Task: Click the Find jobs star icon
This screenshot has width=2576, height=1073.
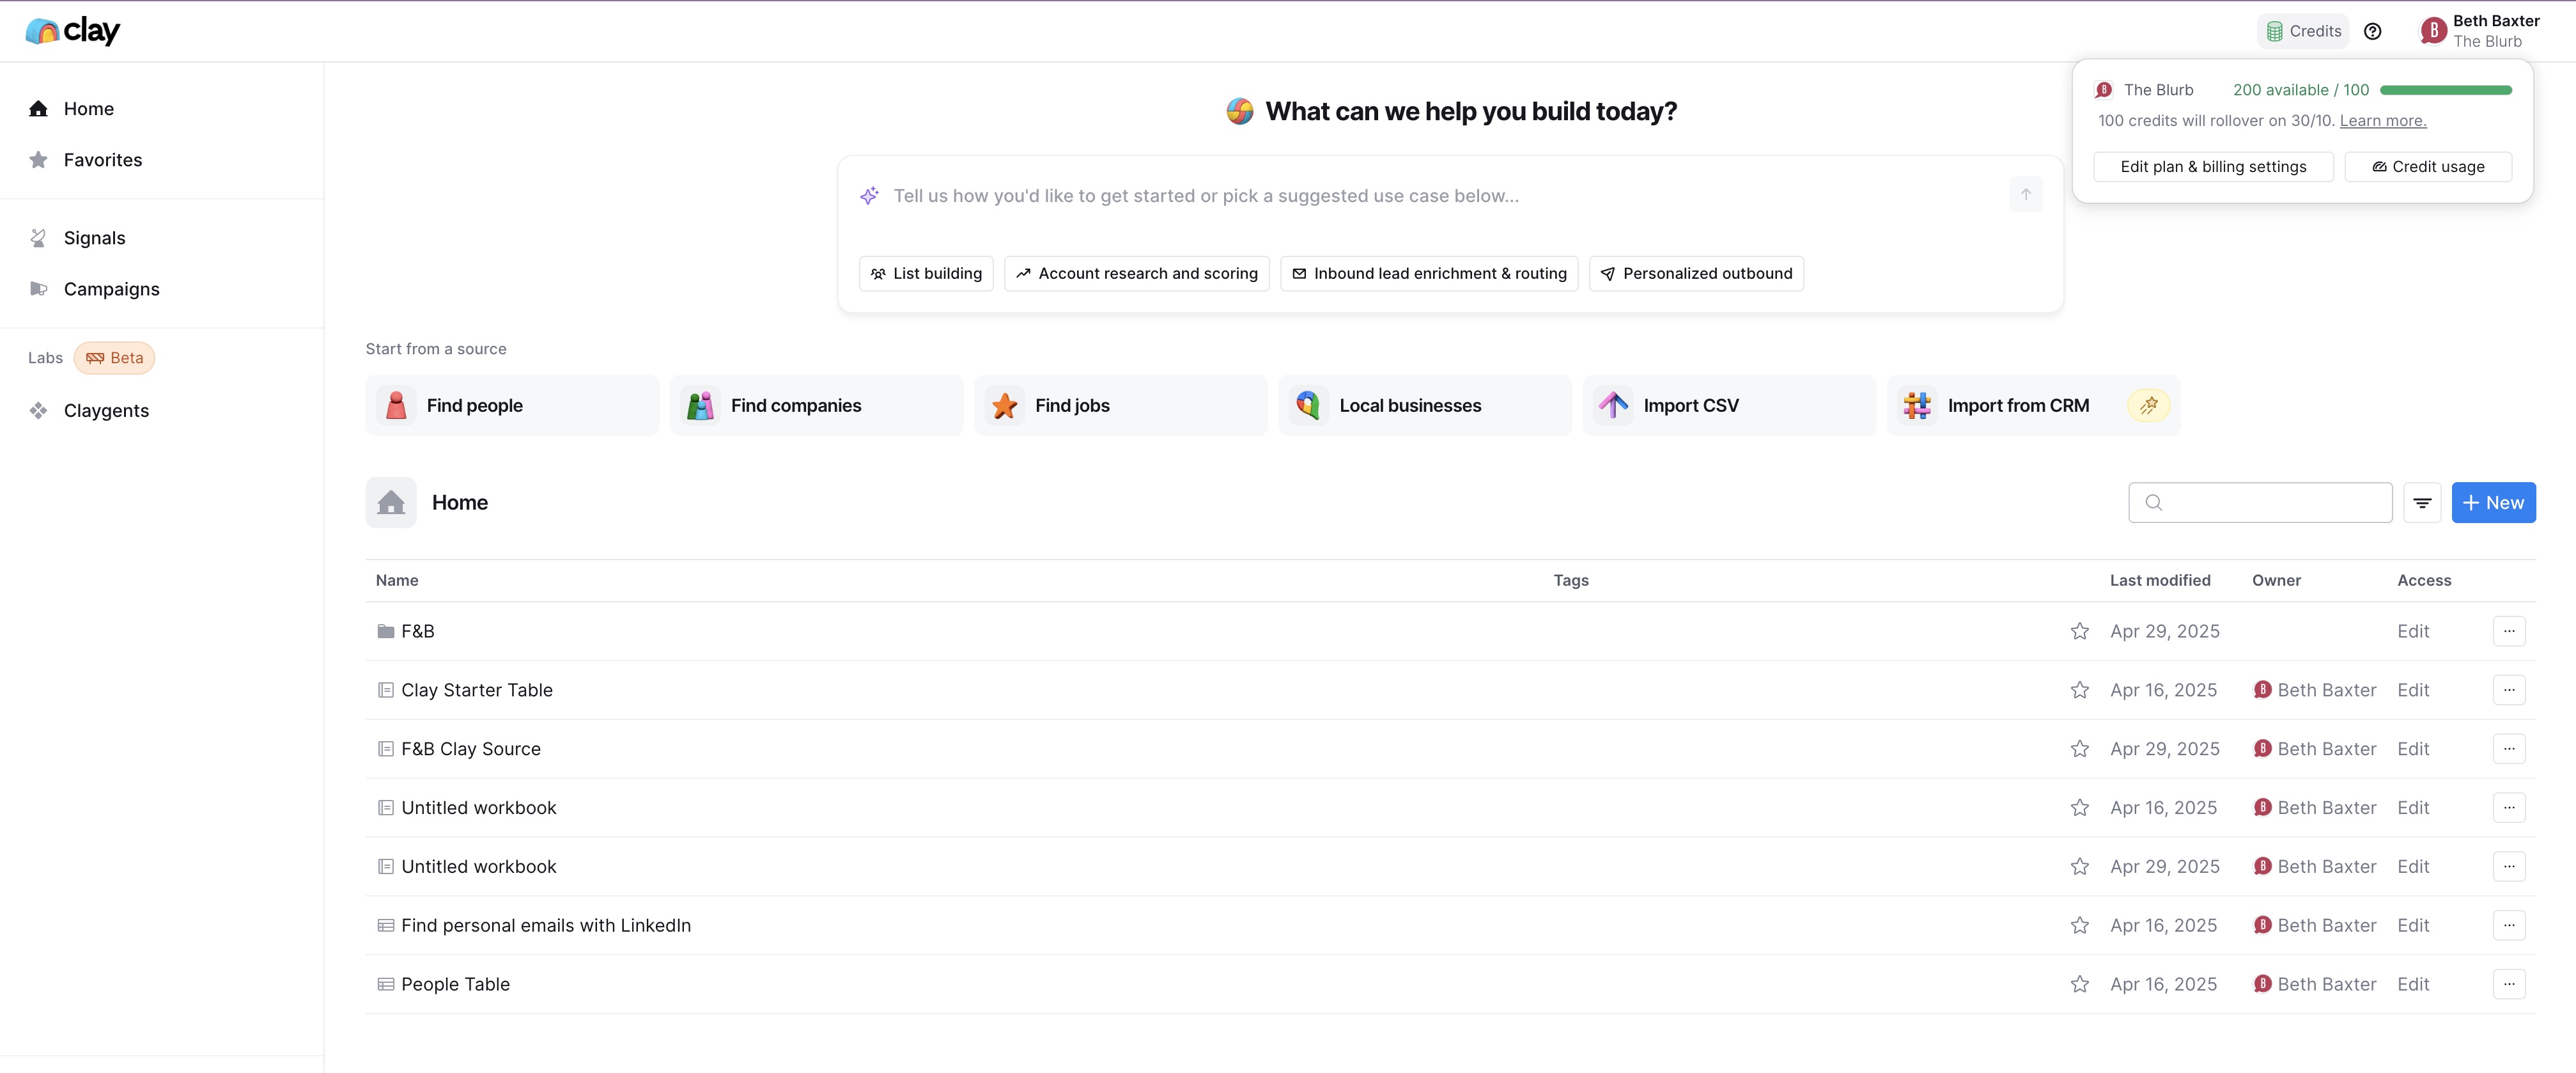Action: tap(1004, 405)
